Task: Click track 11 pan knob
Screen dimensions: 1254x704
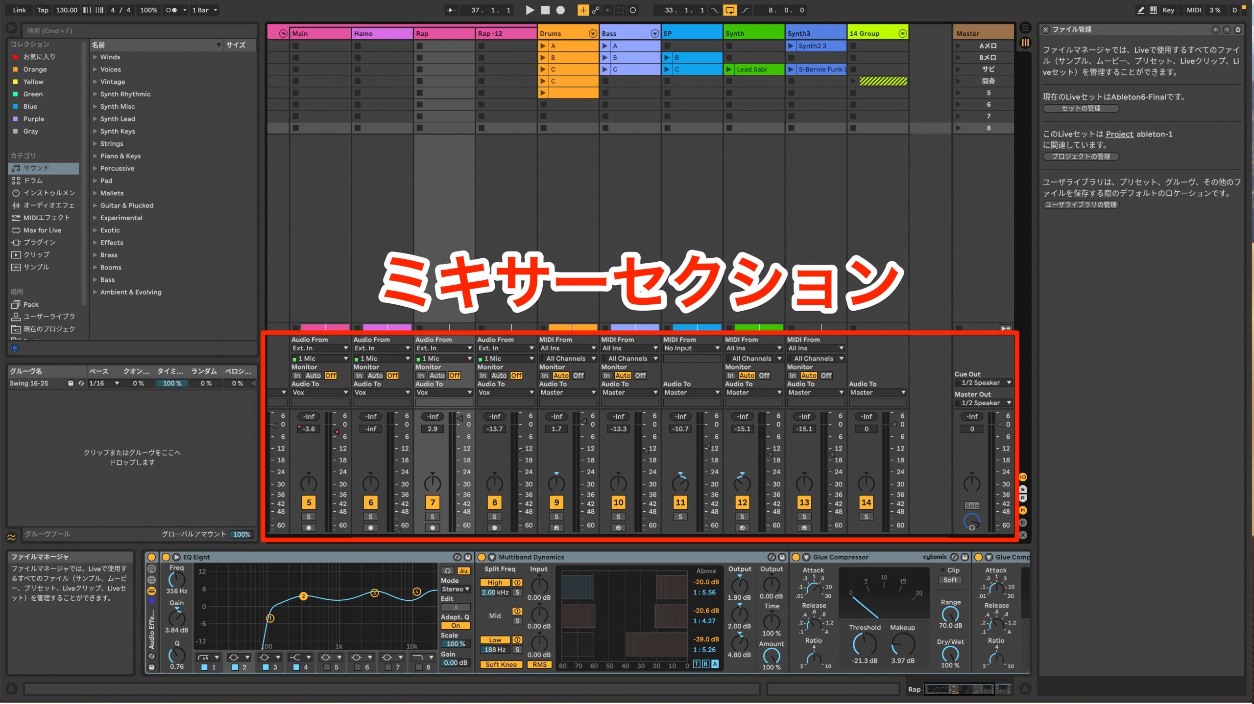Action: click(x=680, y=483)
